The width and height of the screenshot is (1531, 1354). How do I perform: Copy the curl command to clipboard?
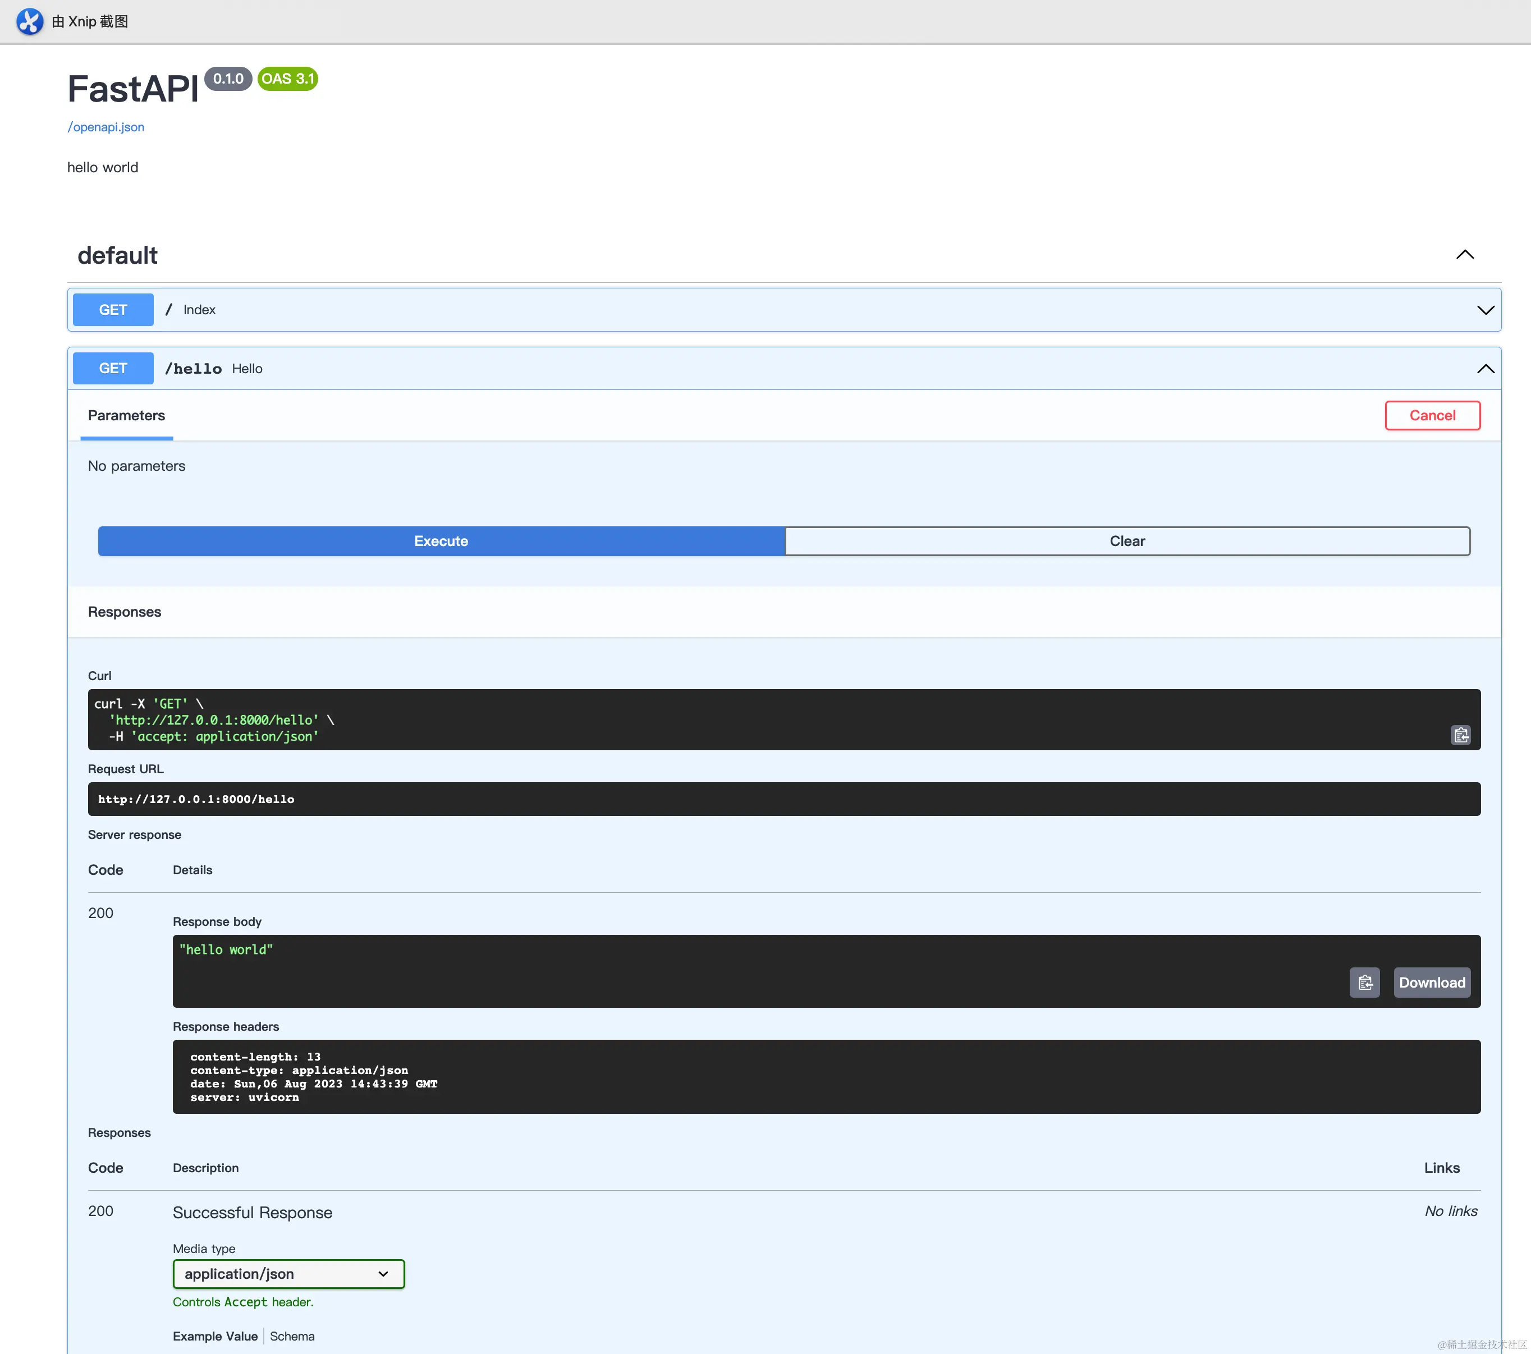[x=1461, y=735]
